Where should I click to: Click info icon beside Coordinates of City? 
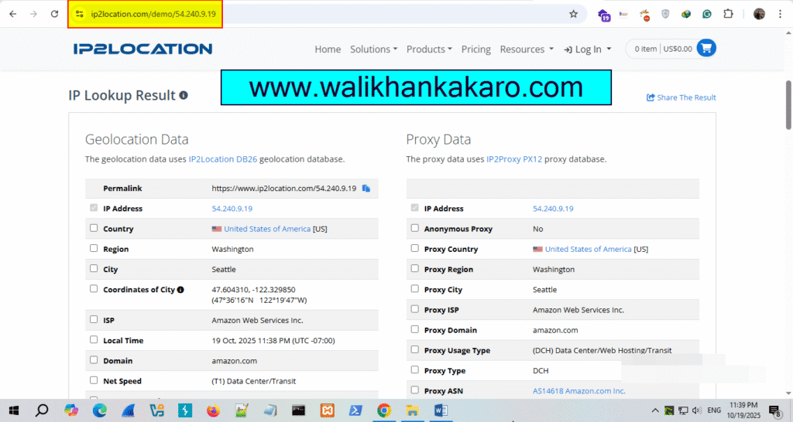(180, 290)
